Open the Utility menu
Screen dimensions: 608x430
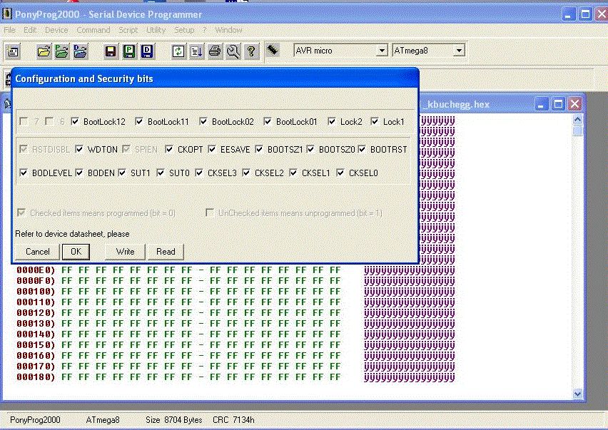coord(156,30)
